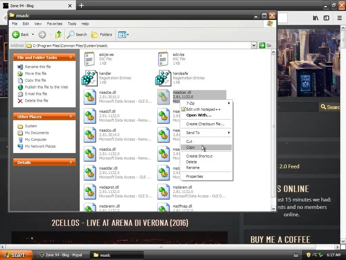Open new browser tab plus button
Image resolution: width=346 pixels, height=260 pixels.
(x=81, y=5)
